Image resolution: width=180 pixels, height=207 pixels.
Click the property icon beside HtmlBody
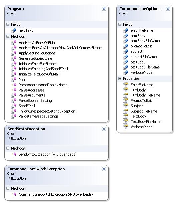[126, 90]
